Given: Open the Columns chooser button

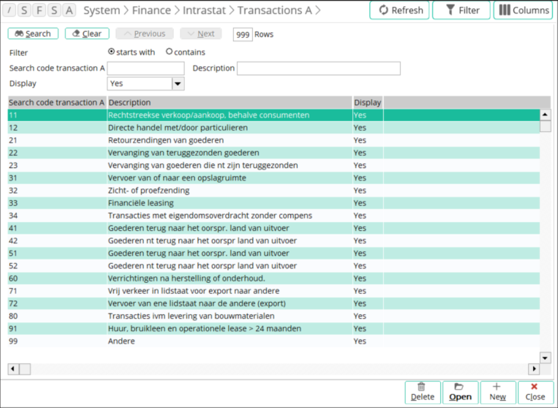Looking at the screenshot, I should tap(523, 10).
